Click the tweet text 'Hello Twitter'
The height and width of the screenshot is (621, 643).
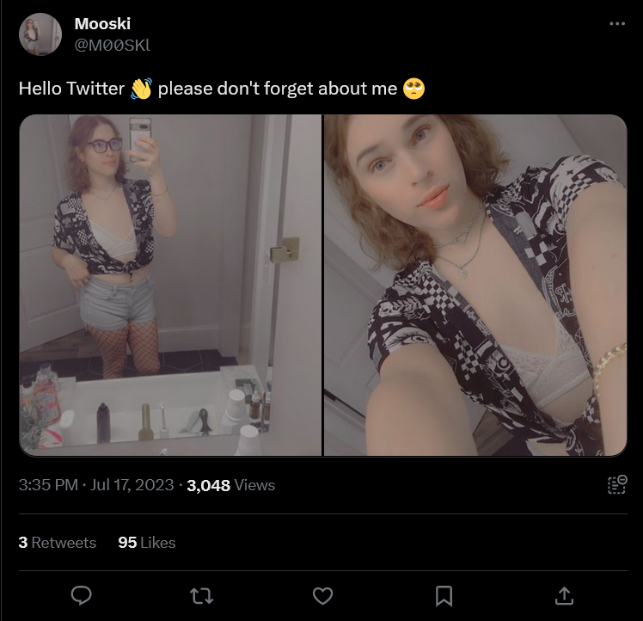(71, 89)
